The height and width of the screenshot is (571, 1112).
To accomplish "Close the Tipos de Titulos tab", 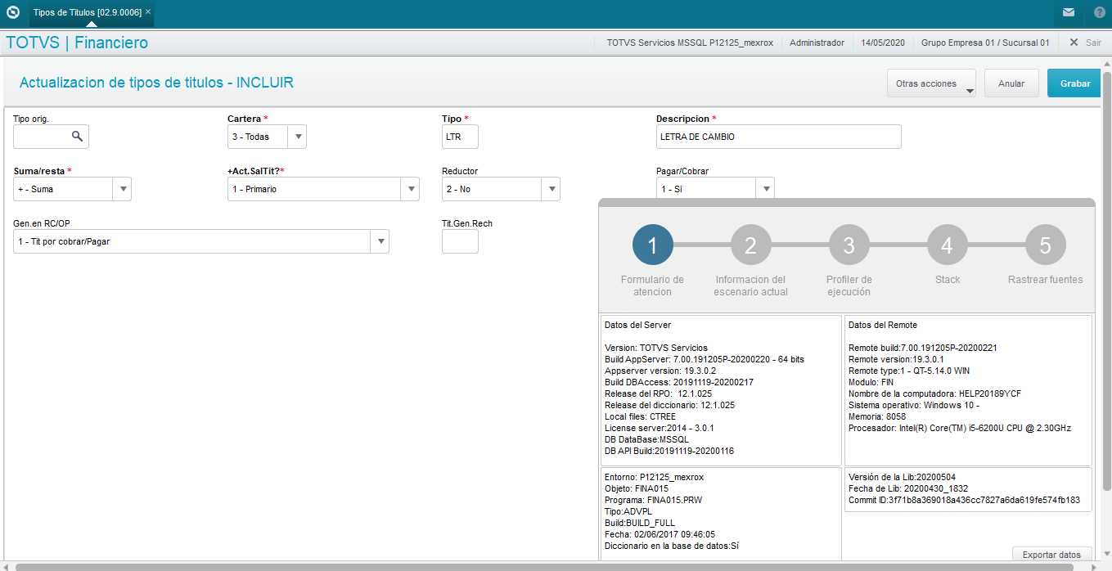I will pyautogui.click(x=148, y=12).
